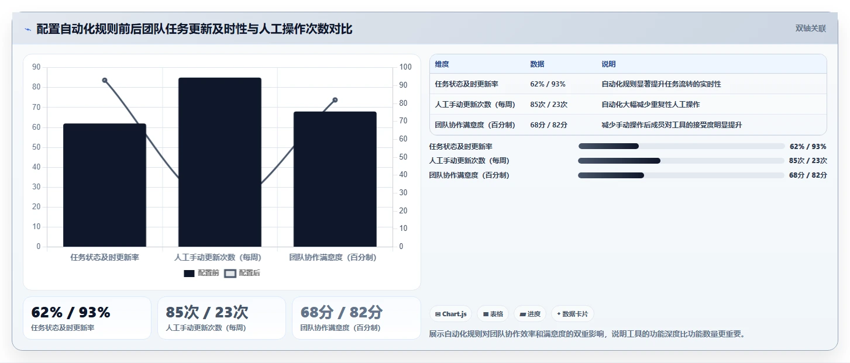Click the 数据卡片 tag

[x=573, y=314]
